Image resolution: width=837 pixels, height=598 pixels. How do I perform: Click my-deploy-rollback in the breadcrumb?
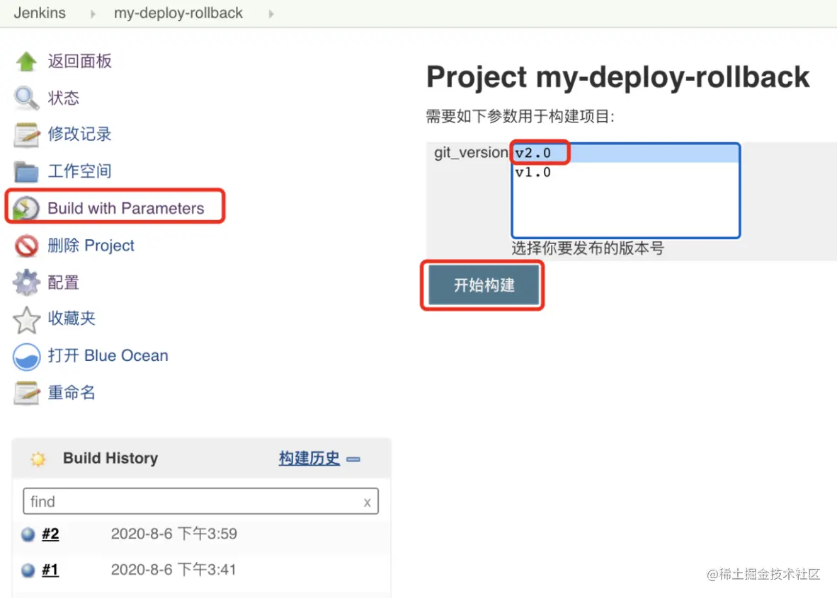point(178,13)
